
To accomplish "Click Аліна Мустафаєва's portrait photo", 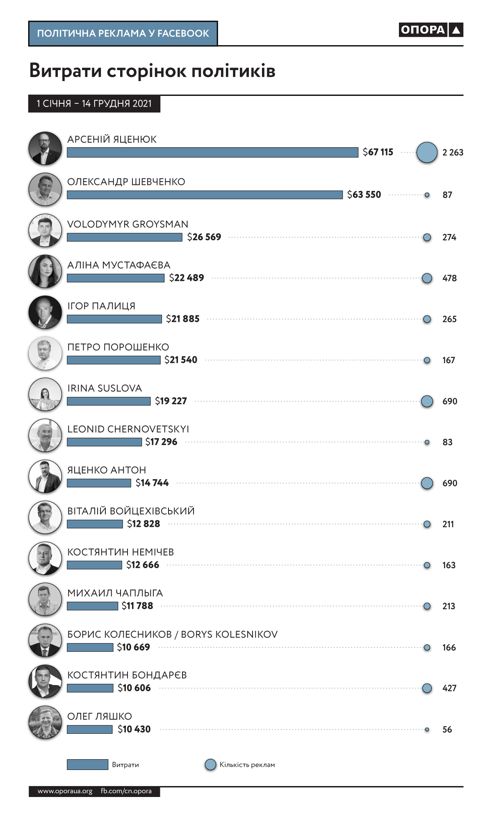I will (x=45, y=271).
